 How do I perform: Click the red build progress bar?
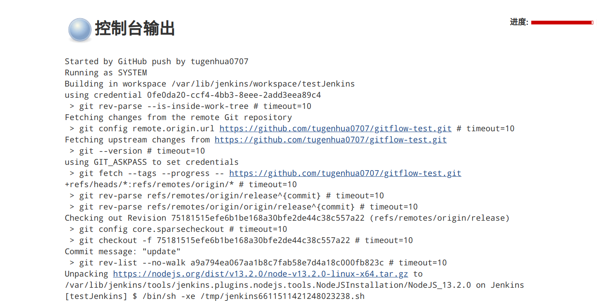coord(562,23)
